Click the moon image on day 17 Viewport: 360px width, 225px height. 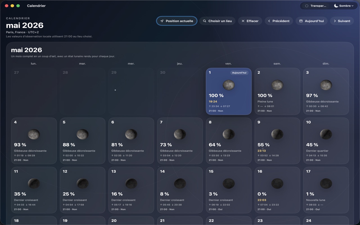pyautogui.click(x=326, y=183)
